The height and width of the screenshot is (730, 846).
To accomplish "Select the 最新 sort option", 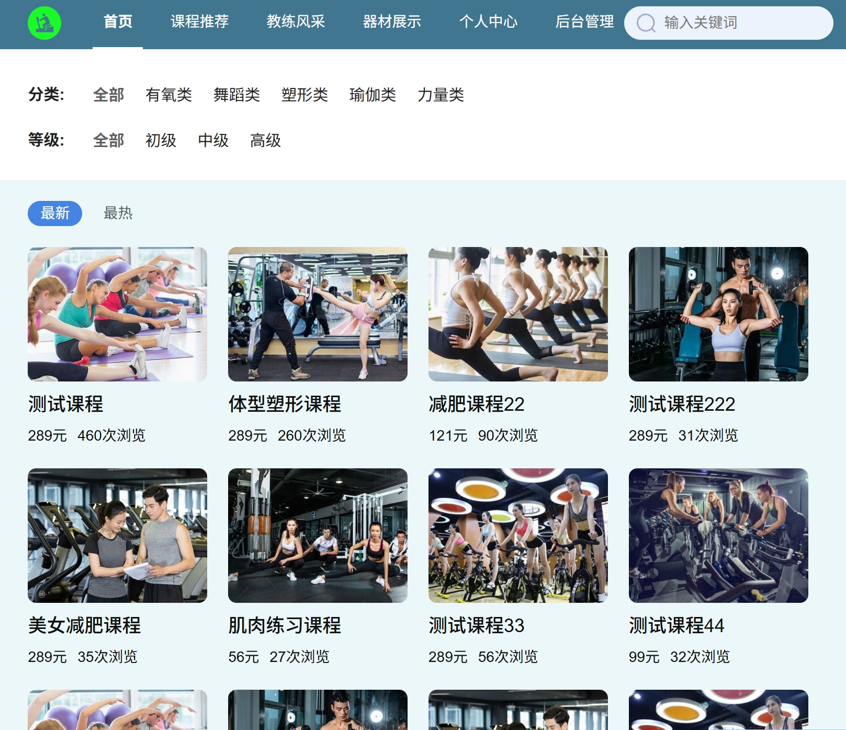I will coord(54,213).
